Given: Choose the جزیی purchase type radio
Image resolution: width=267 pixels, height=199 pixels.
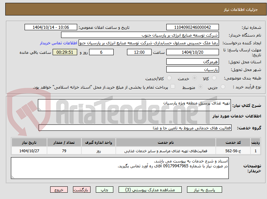Looking at the screenshot, I should click(x=223, y=87).
